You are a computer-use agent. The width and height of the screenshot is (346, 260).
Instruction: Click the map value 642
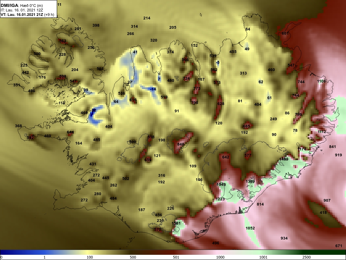(226, 157)
